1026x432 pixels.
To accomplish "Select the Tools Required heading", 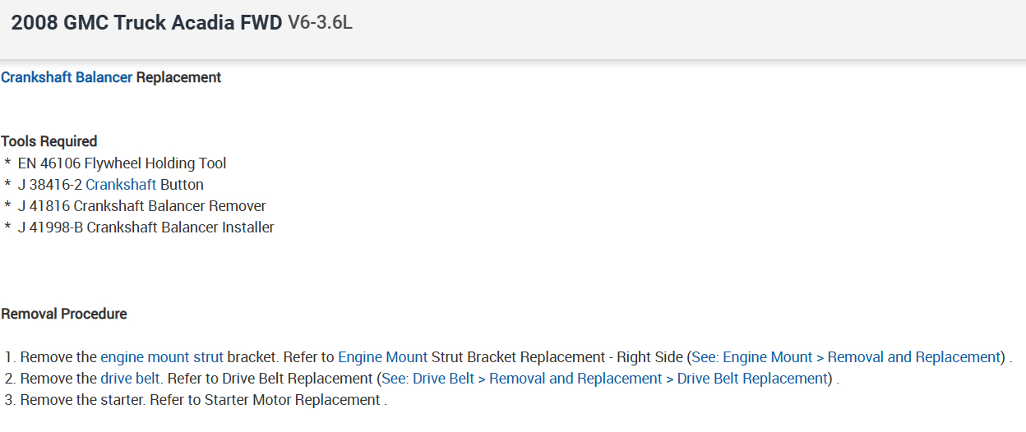I will 49,141.
